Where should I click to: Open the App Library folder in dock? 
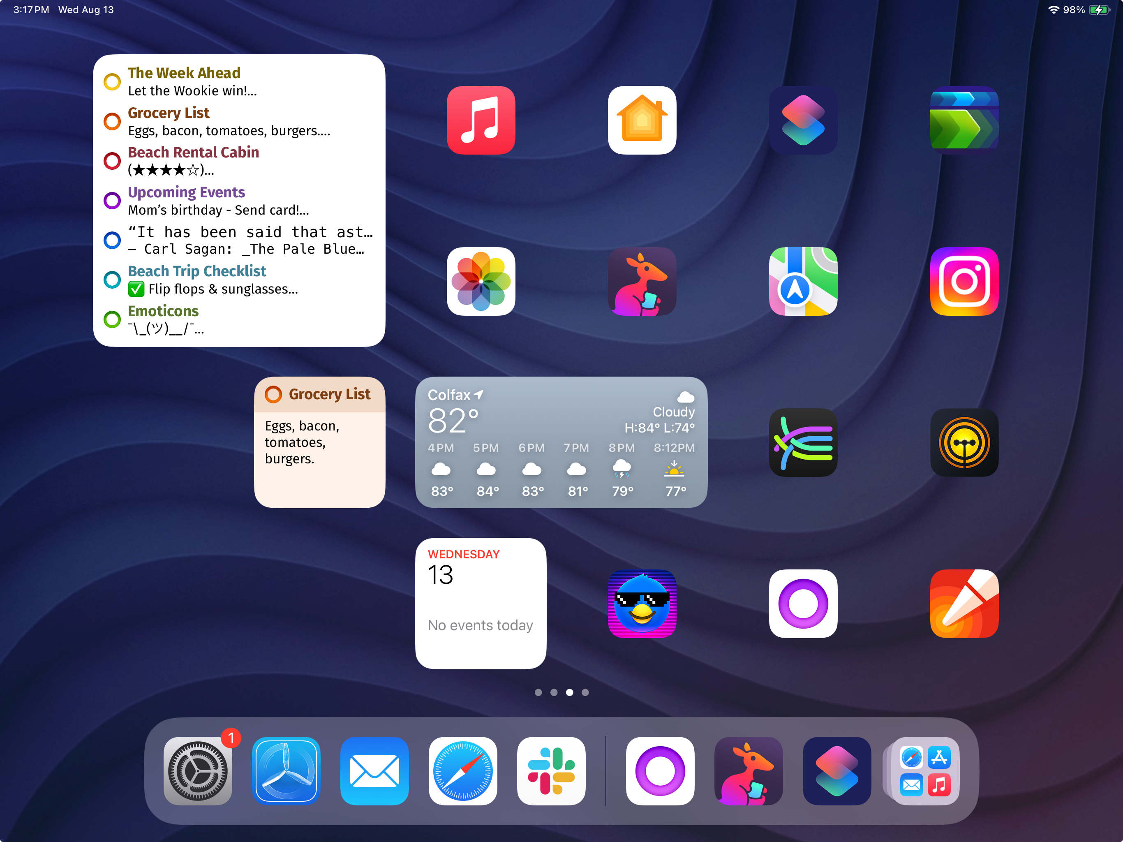click(925, 771)
